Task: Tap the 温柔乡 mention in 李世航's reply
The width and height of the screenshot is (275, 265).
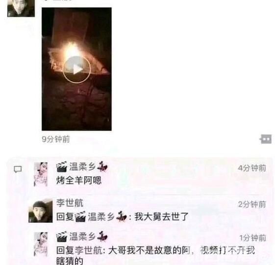Action: [x=101, y=217]
